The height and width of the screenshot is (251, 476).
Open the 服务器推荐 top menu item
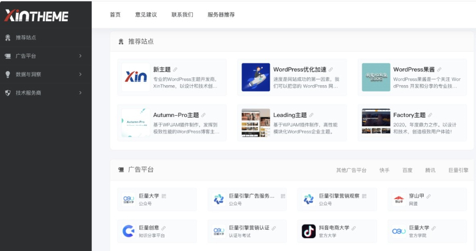coord(221,15)
